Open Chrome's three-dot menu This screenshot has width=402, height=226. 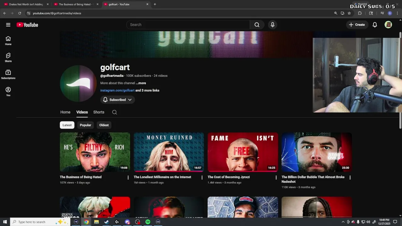tap(397, 13)
